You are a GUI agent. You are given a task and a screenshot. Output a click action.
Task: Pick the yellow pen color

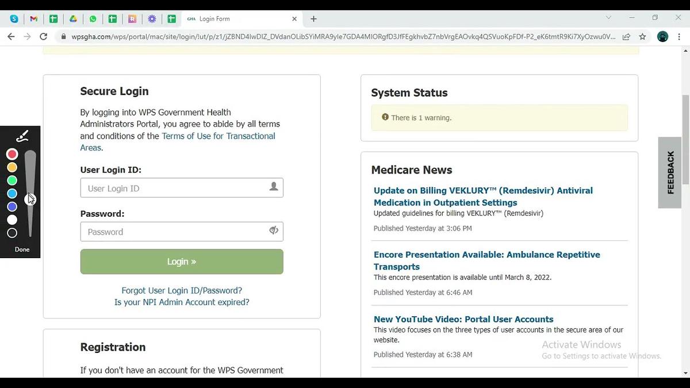coord(12,167)
